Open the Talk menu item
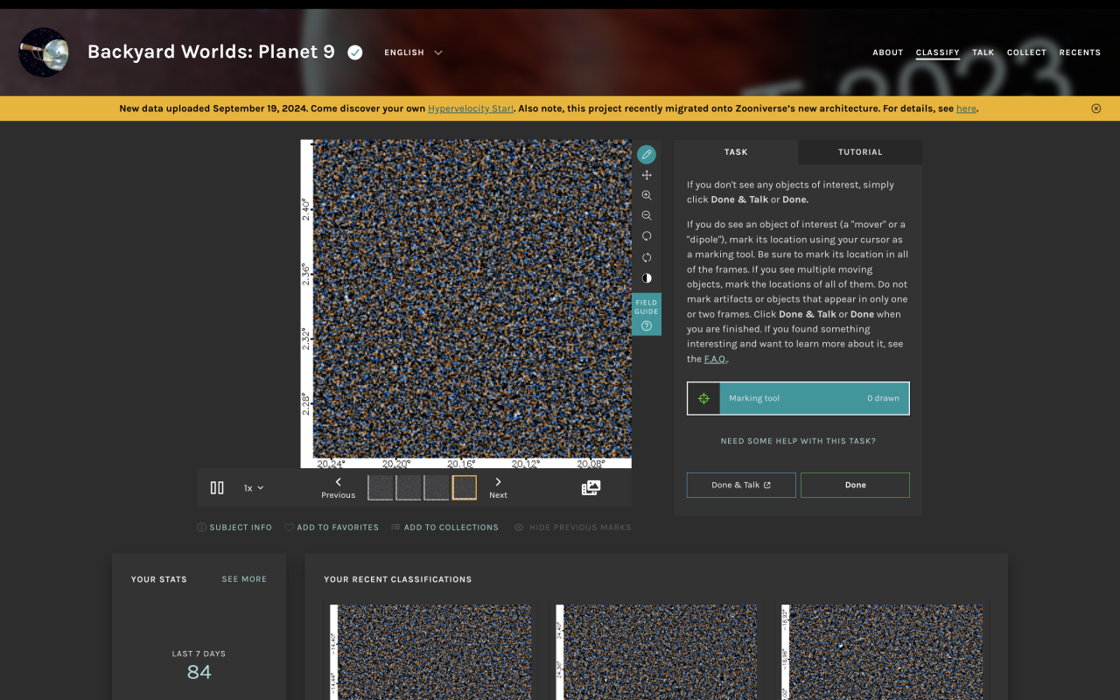The height and width of the screenshot is (700, 1120). 983,52
